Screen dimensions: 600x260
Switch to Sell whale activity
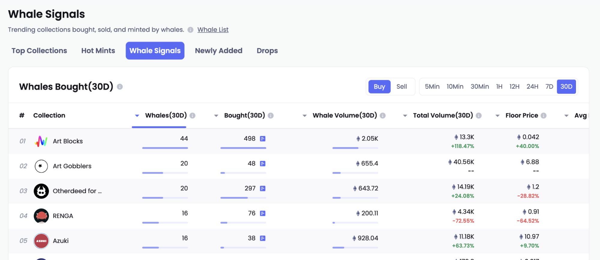[x=401, y=87]
